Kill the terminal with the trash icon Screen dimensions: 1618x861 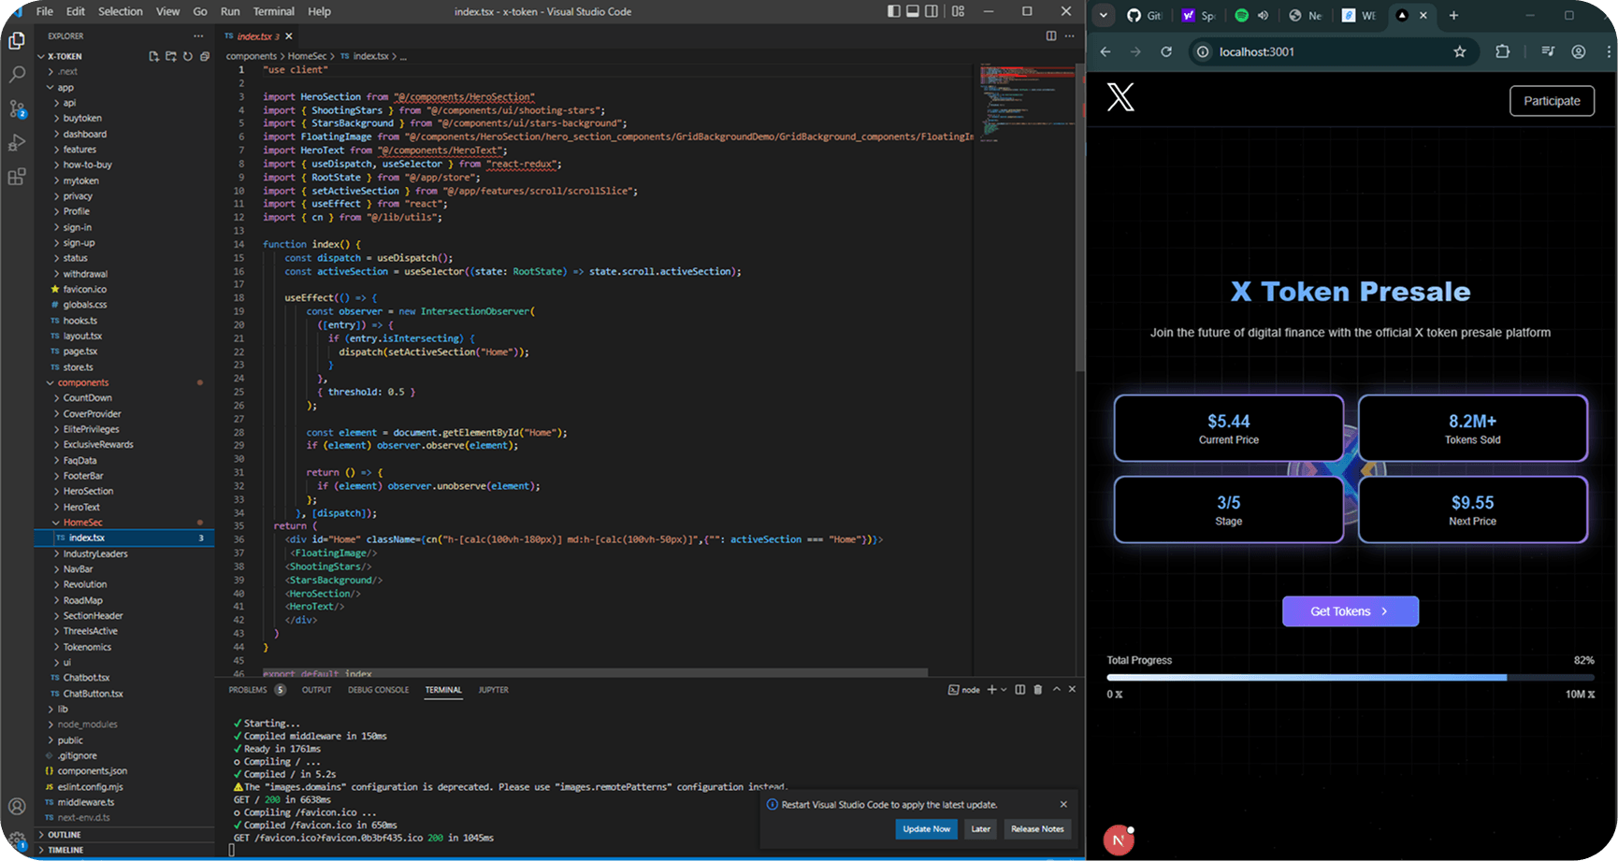point(1038,690)
